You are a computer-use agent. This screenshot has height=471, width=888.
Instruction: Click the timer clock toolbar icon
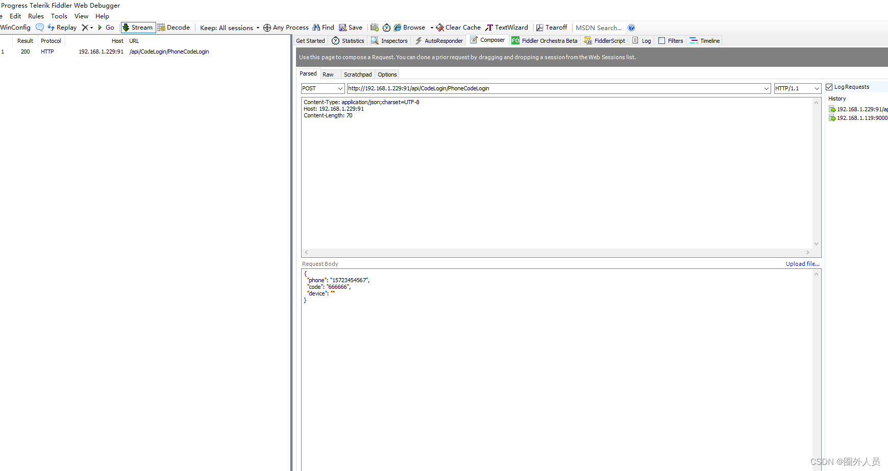coord(386,28)
